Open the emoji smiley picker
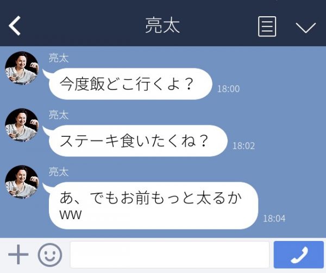The width and height of the screenshot is (326, 273). [x=50, y=255]
